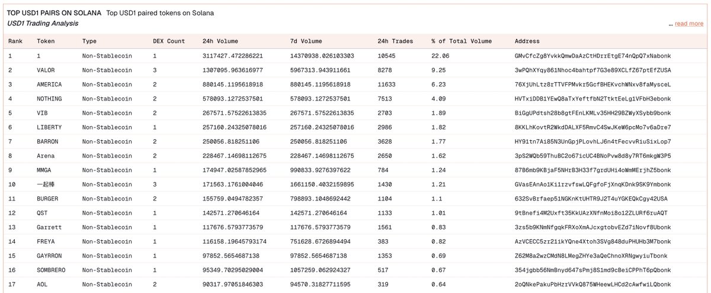This screenshot has width=711, height=293.
Task: Click 24h trades value 7513
Action: point(385,98)
